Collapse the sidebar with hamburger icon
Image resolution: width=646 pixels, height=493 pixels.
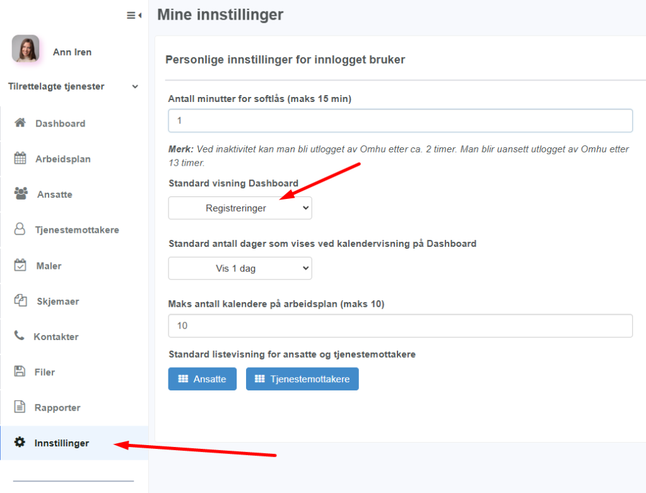[x=133, y=16]
